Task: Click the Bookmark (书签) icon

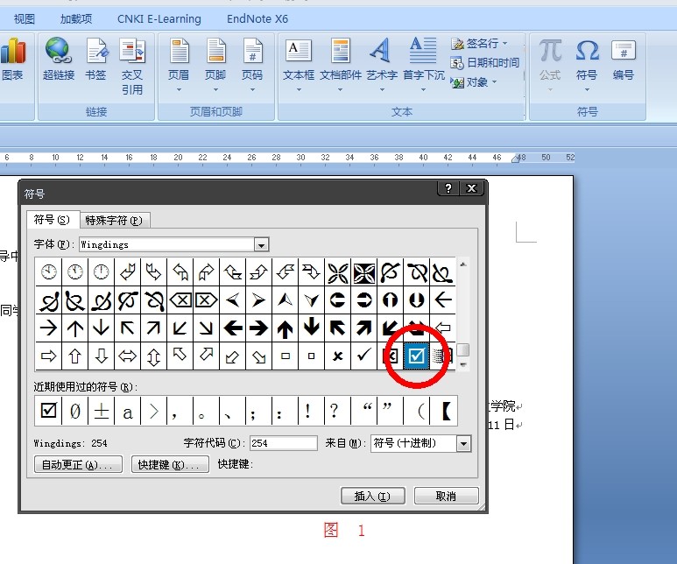Action: [95, 52]
